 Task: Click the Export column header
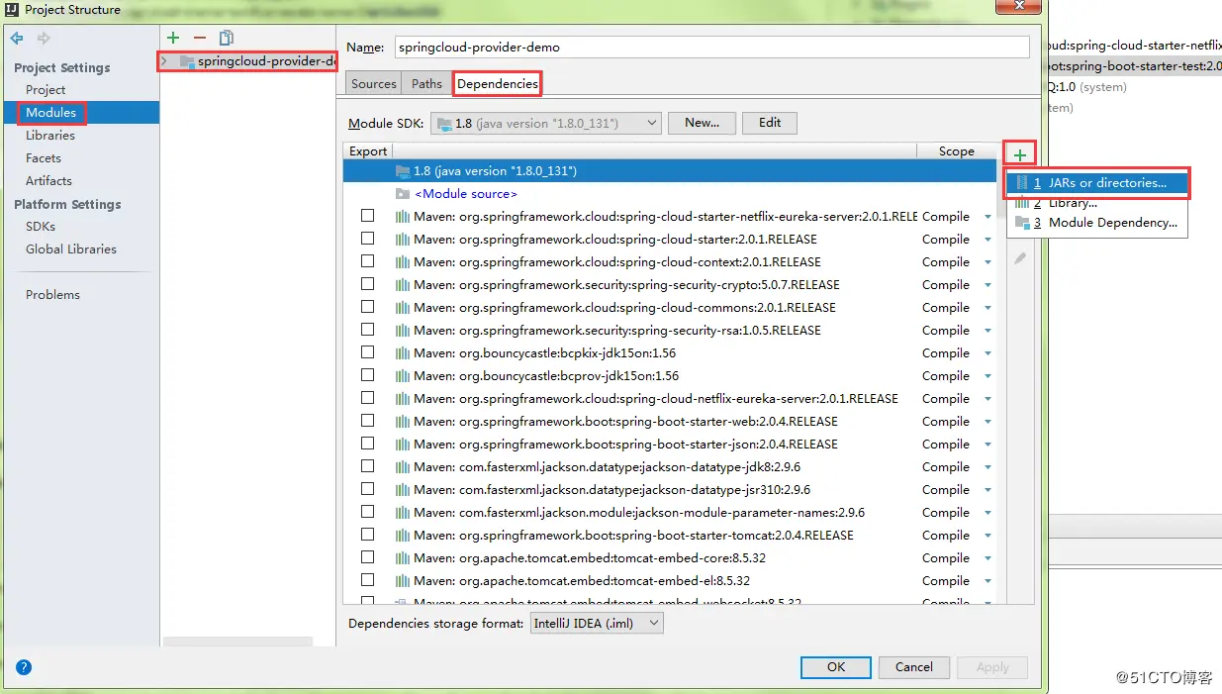368,151
